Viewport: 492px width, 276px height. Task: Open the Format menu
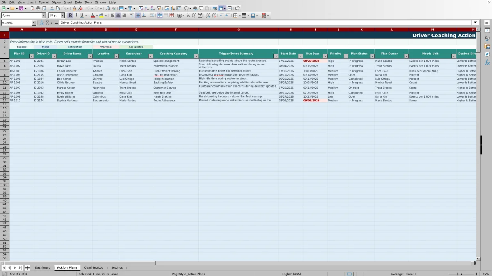pyautogui.click(x=44, y=2)
